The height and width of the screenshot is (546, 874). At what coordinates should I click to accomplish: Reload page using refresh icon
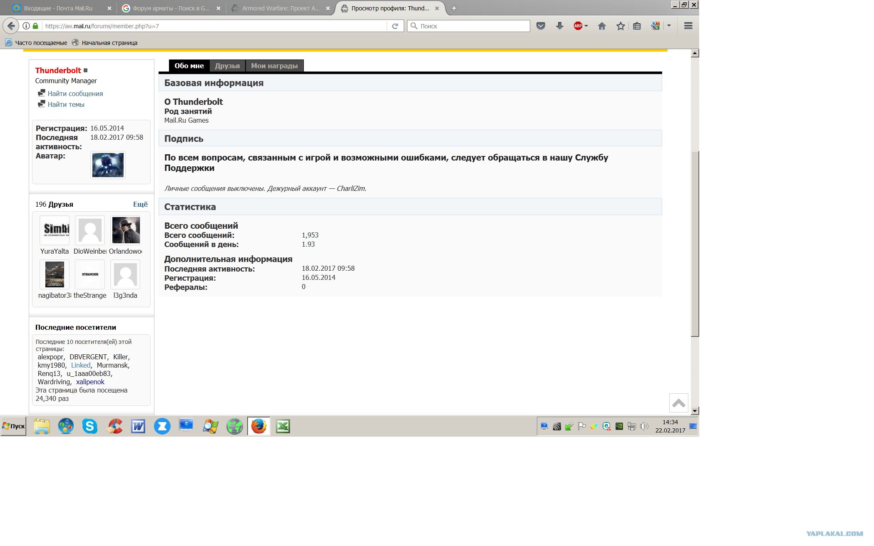395,26
